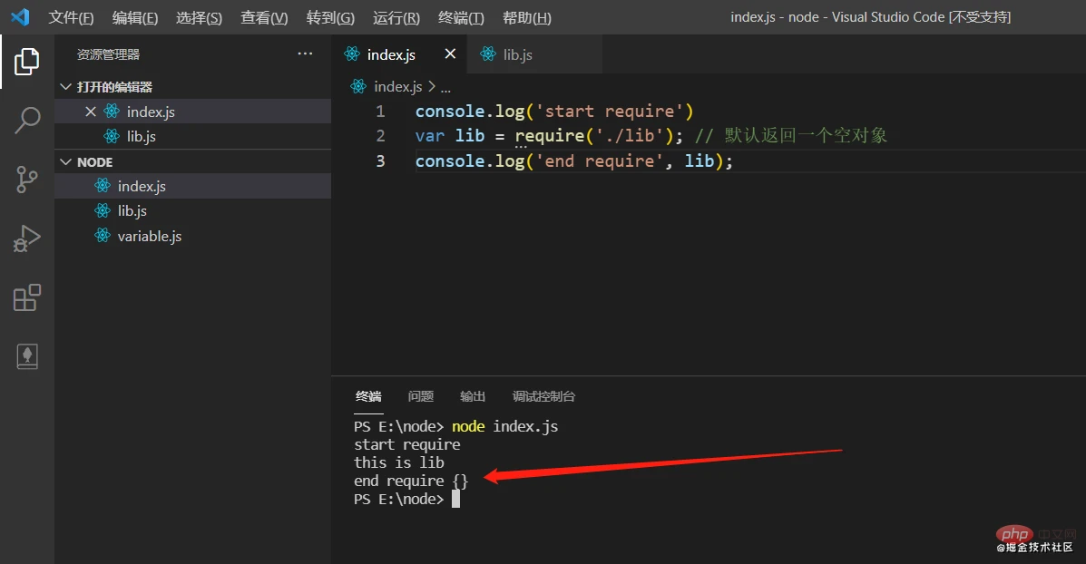Viewport: 1086px width, 564px height.
Task: Collapse the 打开的编辑器 section
Action: click(66, 86)
